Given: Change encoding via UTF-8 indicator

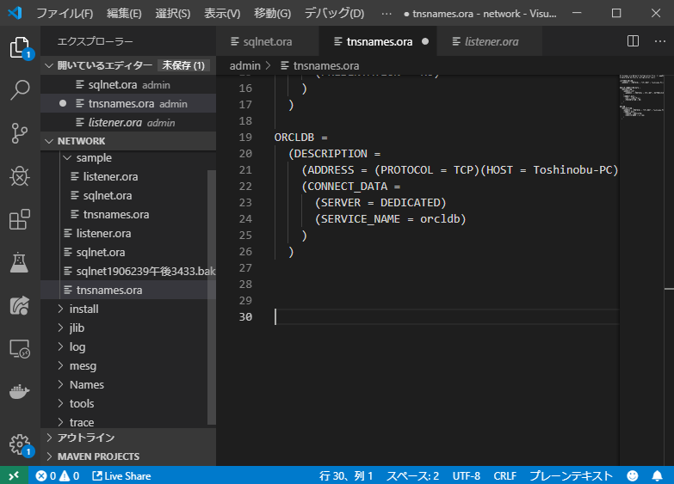Looking at the screenshot, I should click(467, 476).
